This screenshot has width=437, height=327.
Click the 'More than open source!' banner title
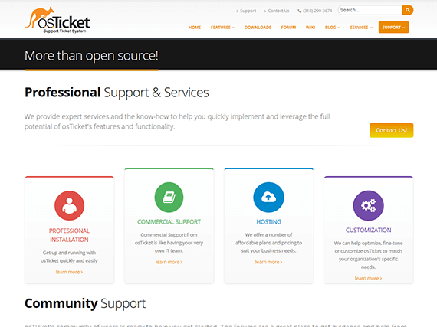(x=91, y=56)
